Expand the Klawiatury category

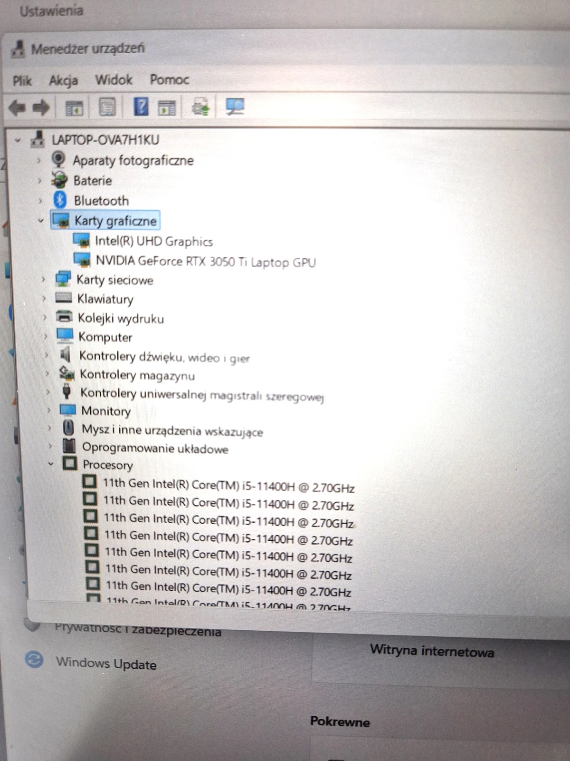(44, 299)
